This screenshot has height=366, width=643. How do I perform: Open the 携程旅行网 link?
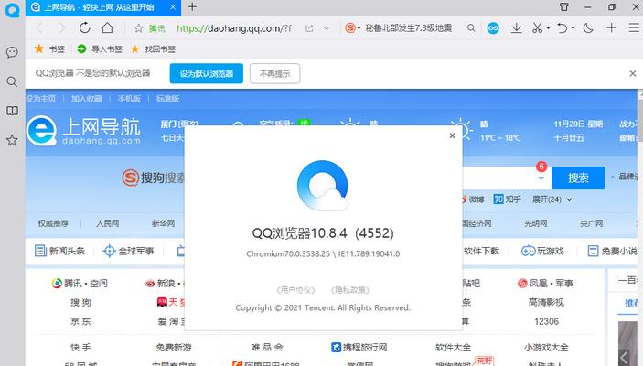359,347
